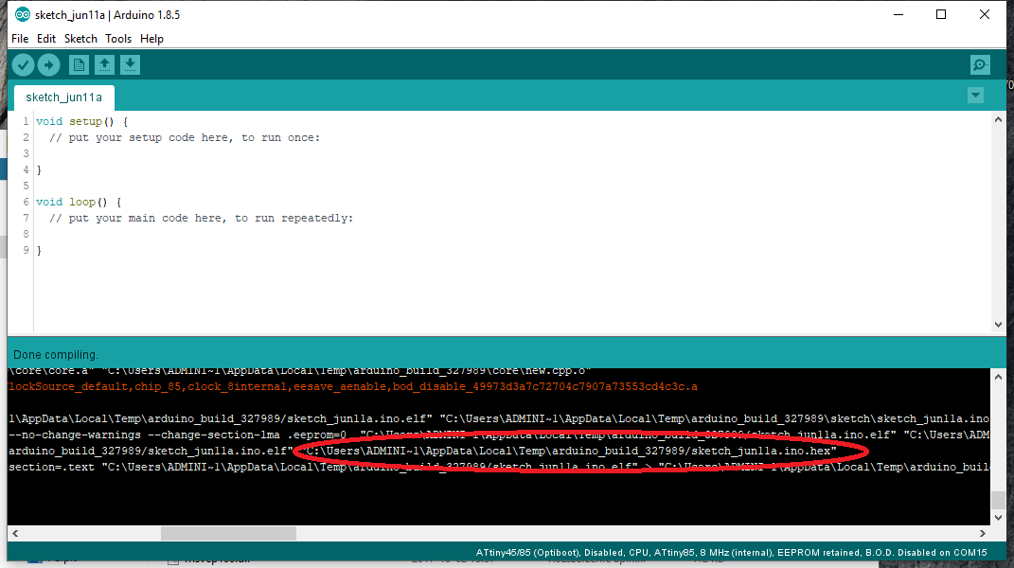Viewport: 1014px width, 568px height.
Task: Open the File menu
Action: [20, 39]
